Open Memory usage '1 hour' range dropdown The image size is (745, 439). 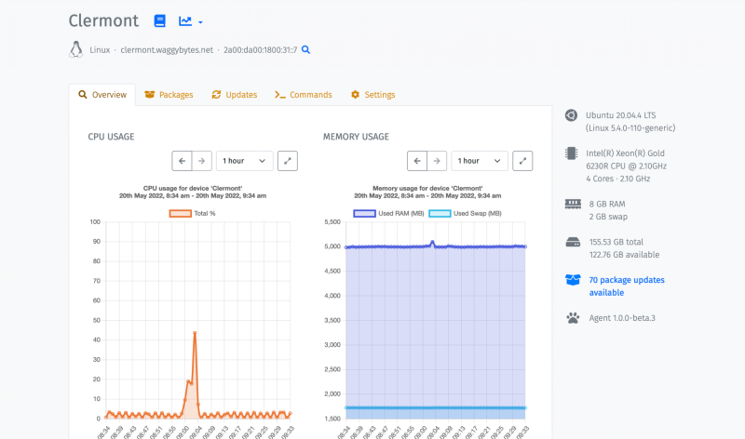tap(480, 161)
